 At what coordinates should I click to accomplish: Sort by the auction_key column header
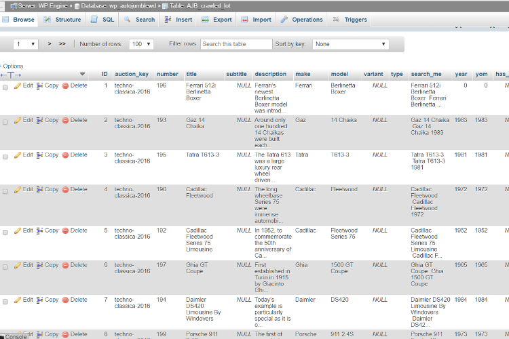132,74
